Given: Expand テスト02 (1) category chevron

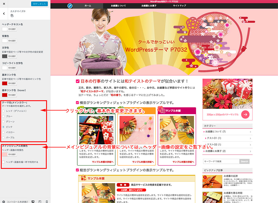Looking at the screenshot, I should pos(250,145).
